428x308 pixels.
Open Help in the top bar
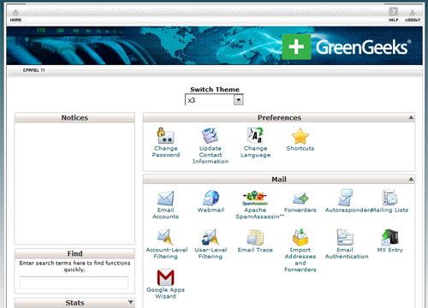(x=393, y=15)
